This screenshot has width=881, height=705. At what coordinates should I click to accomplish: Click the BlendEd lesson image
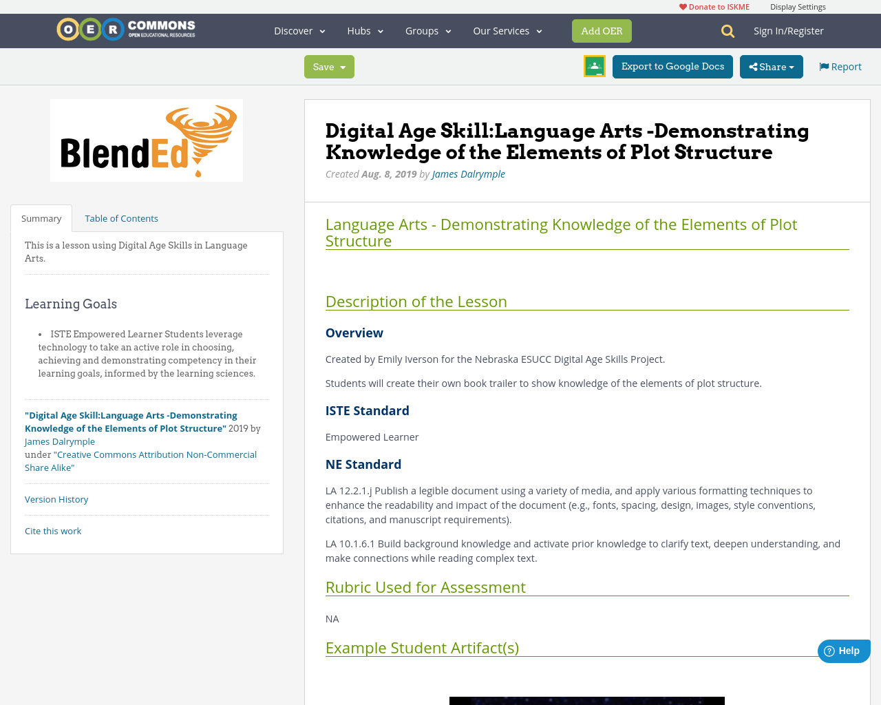pos(146,140)
